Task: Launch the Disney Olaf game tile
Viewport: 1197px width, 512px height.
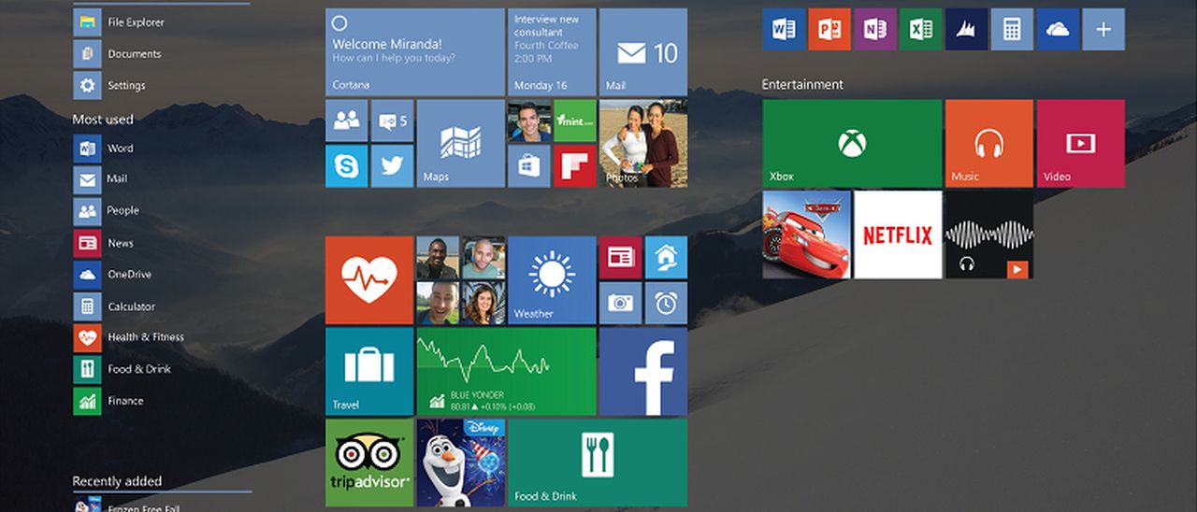Action: 460,462
